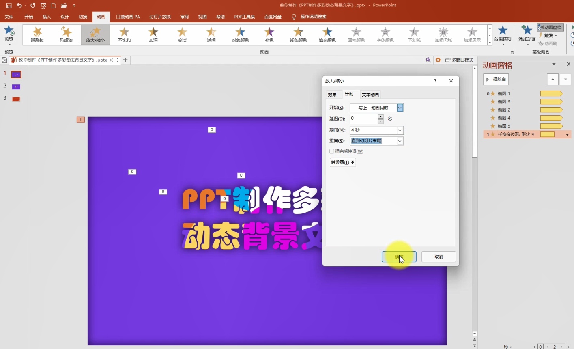The image size is (574, 349).
Task: Open customize quick access toolbar dropdown
Action: [x=74, y=6]
